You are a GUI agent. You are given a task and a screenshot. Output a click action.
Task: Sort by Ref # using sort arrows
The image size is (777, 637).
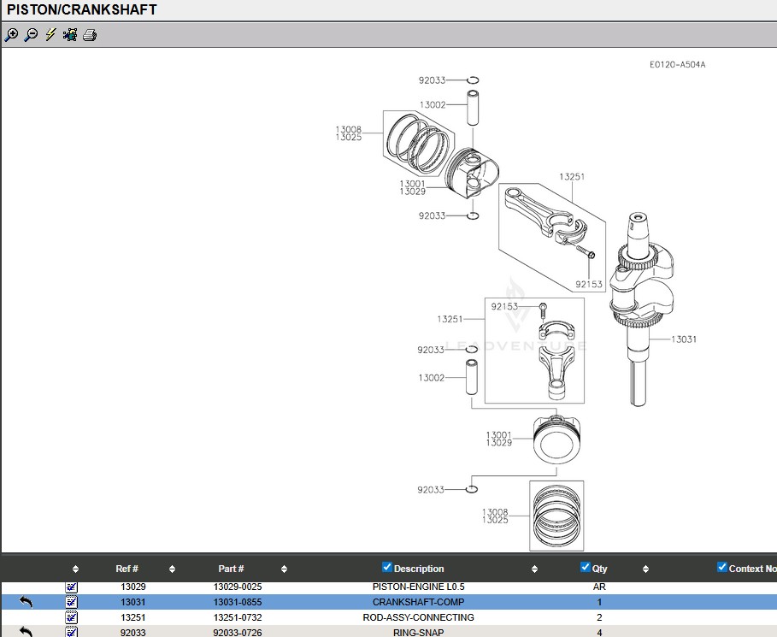point(172,569)
